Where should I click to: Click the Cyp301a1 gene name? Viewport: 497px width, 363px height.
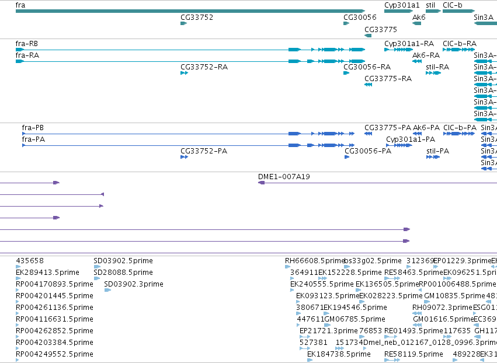pos(402,5)
